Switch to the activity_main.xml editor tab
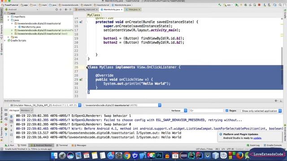 (86, 9)
